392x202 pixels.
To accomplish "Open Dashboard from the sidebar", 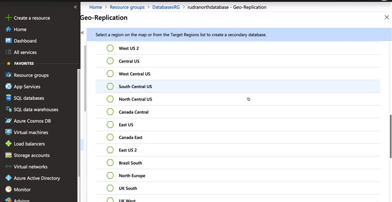I will point(25,41).
